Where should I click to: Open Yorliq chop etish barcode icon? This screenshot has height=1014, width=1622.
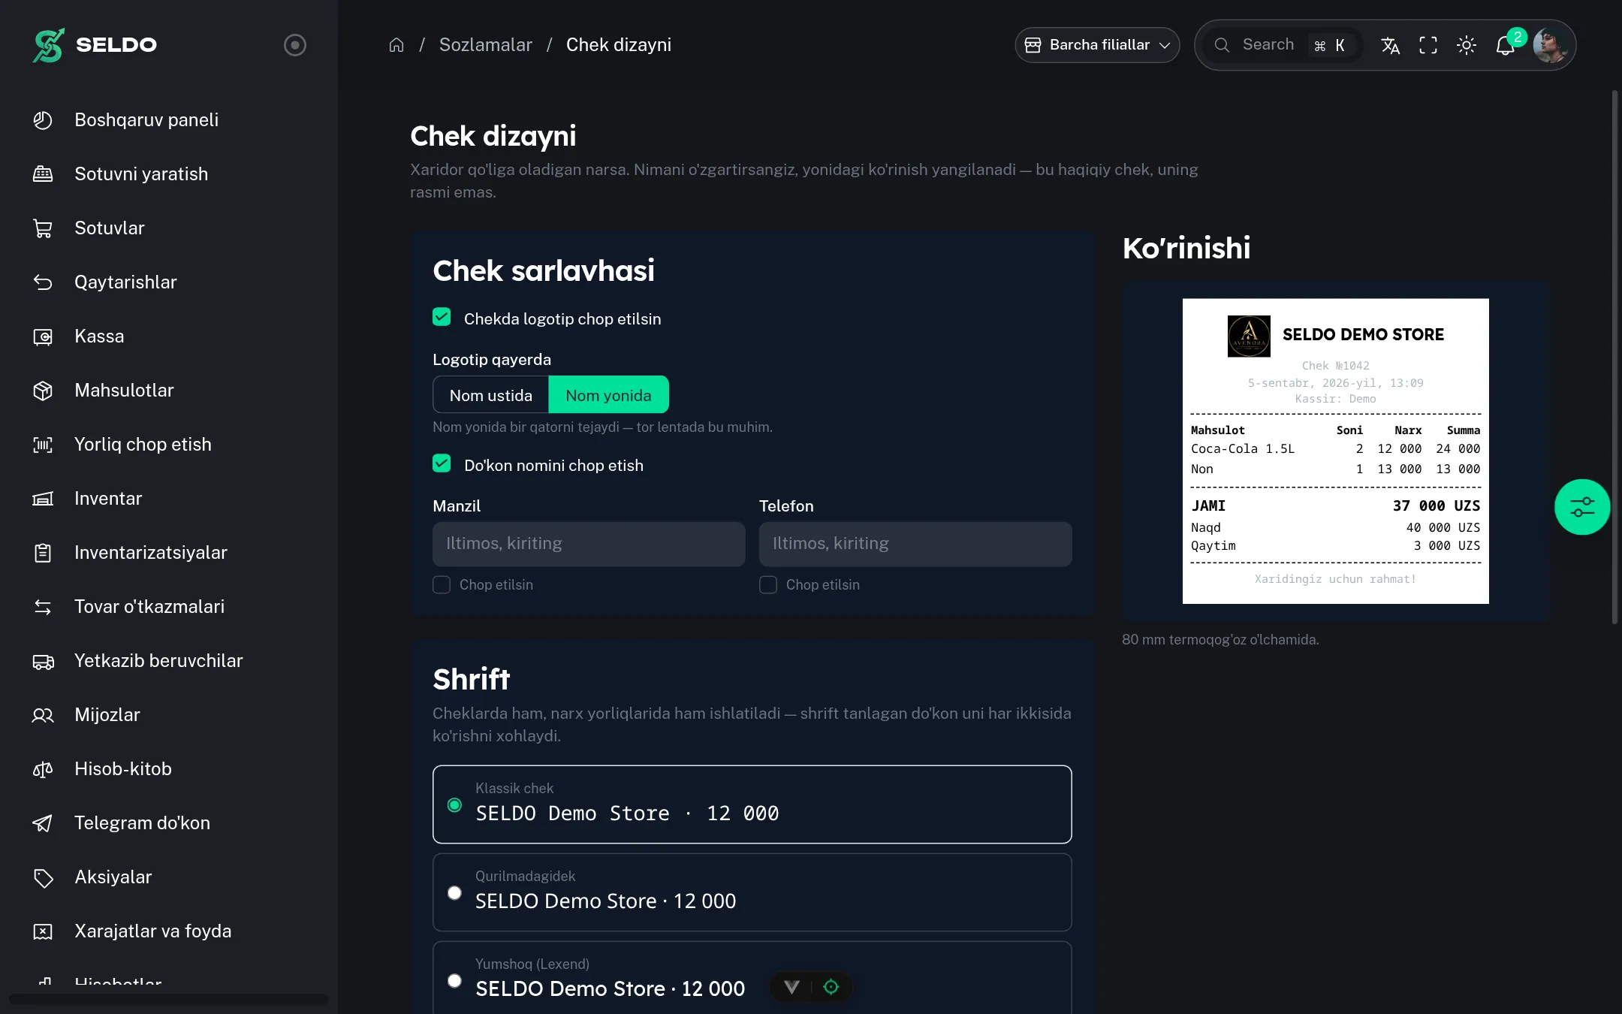tap(43, 445)
